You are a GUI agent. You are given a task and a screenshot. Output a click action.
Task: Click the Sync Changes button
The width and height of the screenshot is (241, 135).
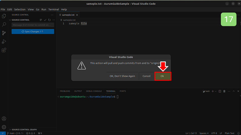[33, 31]
